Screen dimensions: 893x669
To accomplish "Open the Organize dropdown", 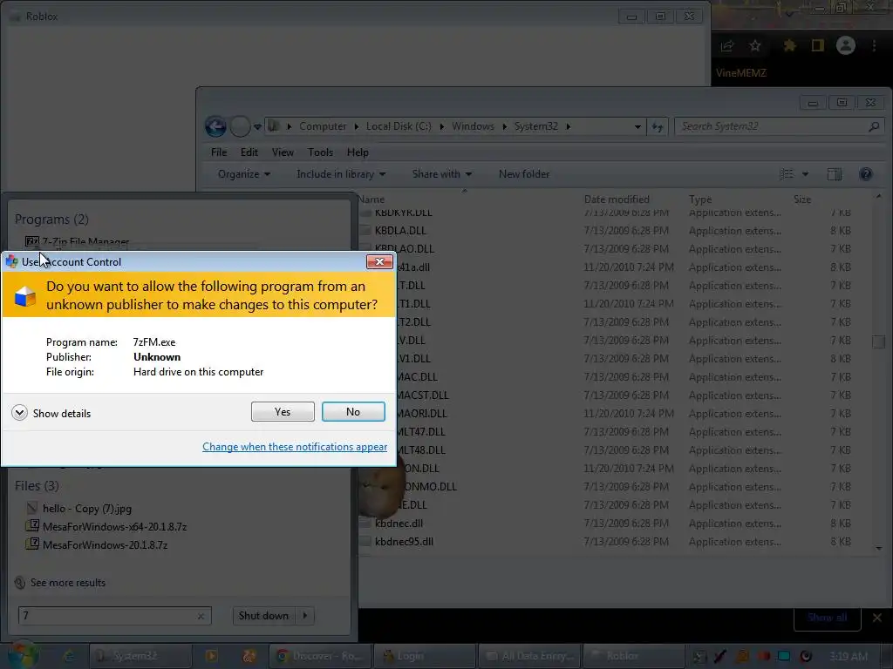I will click(x=244, y=174).
